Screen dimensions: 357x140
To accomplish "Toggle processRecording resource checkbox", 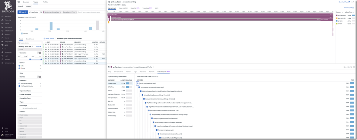I will pos(19,84).
